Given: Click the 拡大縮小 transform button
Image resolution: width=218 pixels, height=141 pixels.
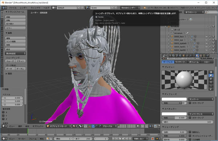Looking at the screenshot, I should (15, 24).
